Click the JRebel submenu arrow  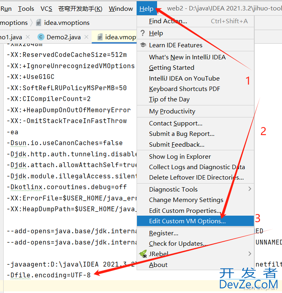249,254
